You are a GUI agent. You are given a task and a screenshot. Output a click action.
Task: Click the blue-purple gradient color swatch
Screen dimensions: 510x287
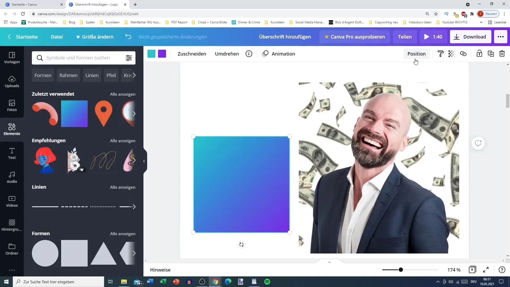162,54
